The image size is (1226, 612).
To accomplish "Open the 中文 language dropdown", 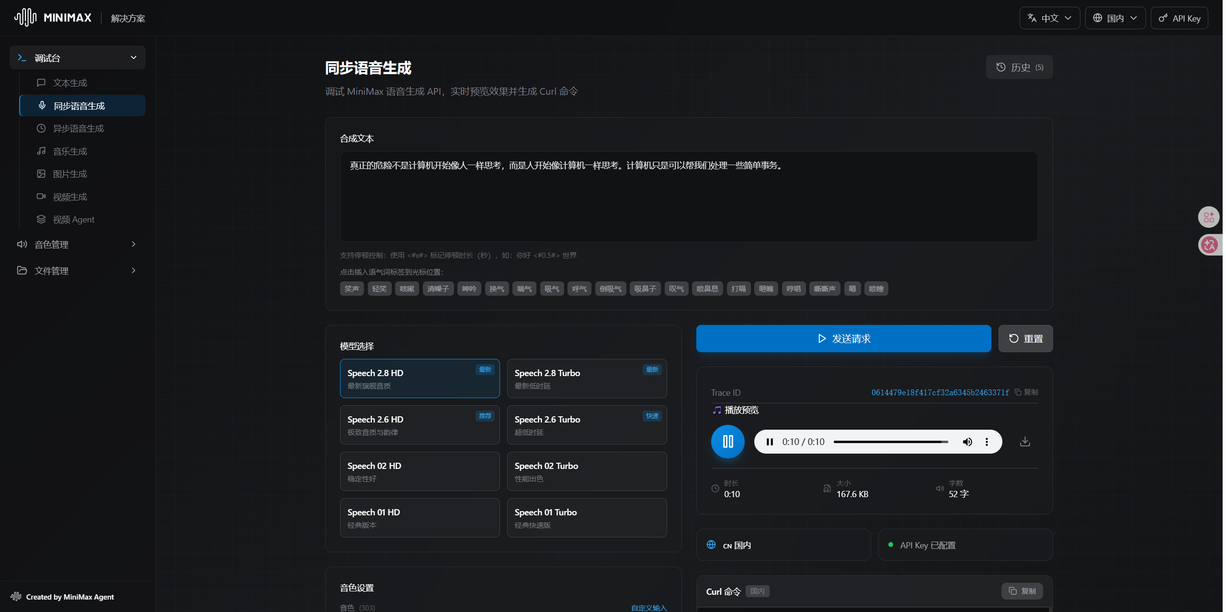I will (1049, 18).
